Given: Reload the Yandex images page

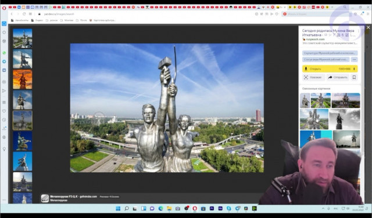Looking at the screenshot, I should pyautogui.click(x=24, y=14).
